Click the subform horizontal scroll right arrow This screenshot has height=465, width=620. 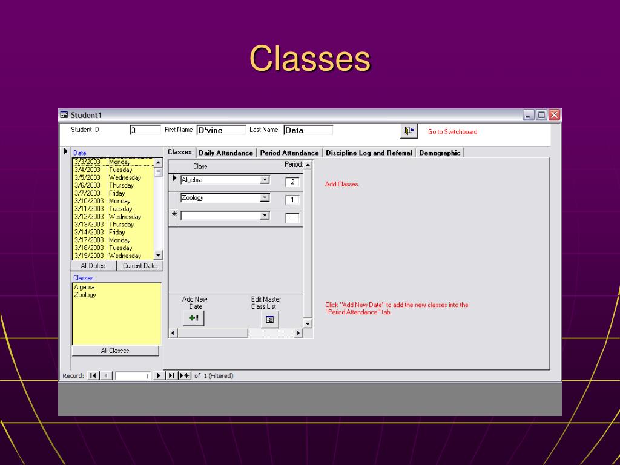298,334
